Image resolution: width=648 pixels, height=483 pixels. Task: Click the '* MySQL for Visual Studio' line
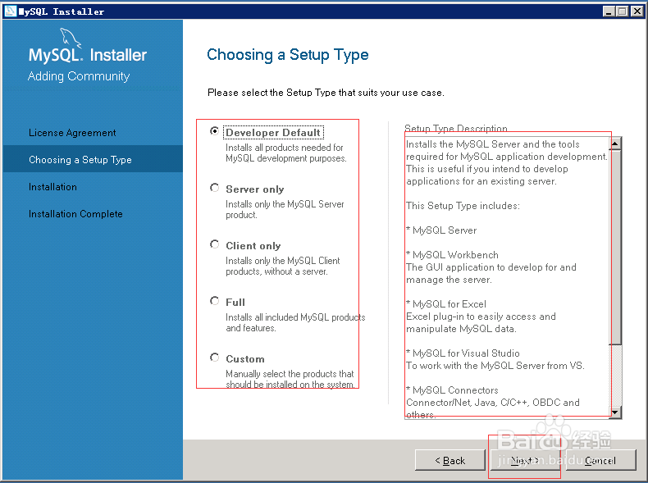(463, 353)
